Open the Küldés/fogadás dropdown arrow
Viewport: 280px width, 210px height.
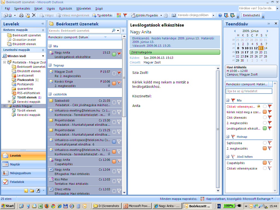161,15
